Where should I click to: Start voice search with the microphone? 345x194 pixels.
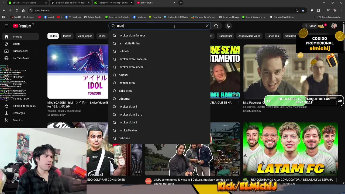tap(228, 26)
